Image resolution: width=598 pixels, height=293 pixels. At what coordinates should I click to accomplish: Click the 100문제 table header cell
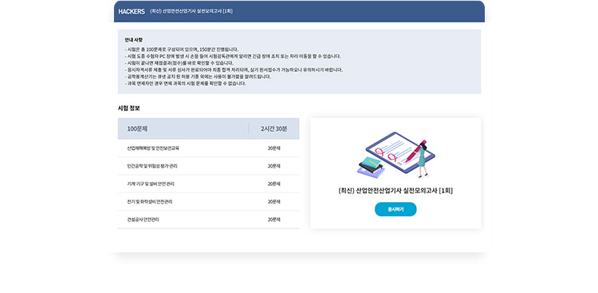183,129
